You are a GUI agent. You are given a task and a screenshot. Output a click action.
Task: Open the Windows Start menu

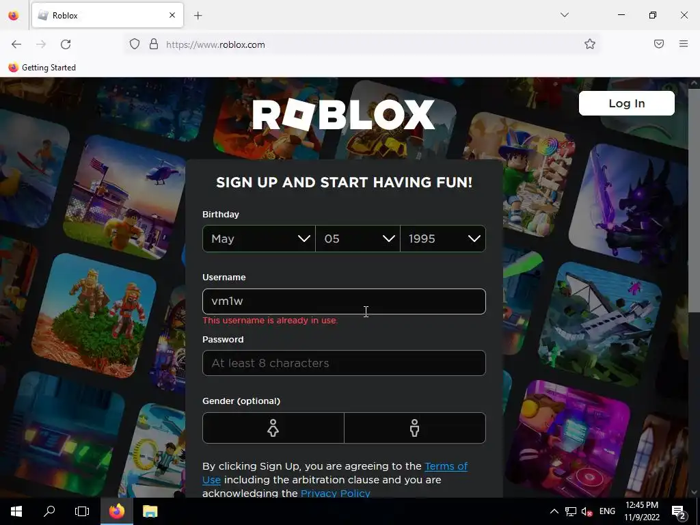16,511
